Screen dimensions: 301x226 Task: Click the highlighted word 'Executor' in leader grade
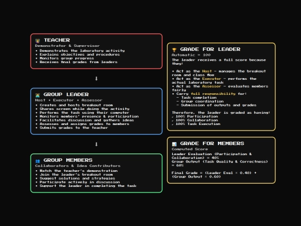(212, 79)
